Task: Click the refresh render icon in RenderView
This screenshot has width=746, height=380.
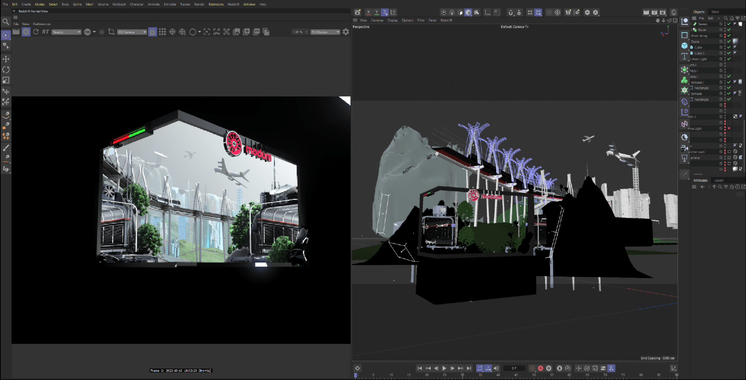Action: [x=36, y=32]
